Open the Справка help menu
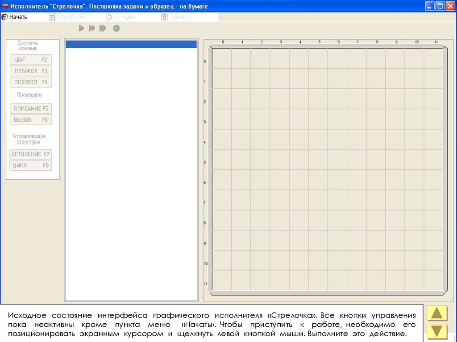The width and height of the screenshot is (457, 342). (175, 17)
